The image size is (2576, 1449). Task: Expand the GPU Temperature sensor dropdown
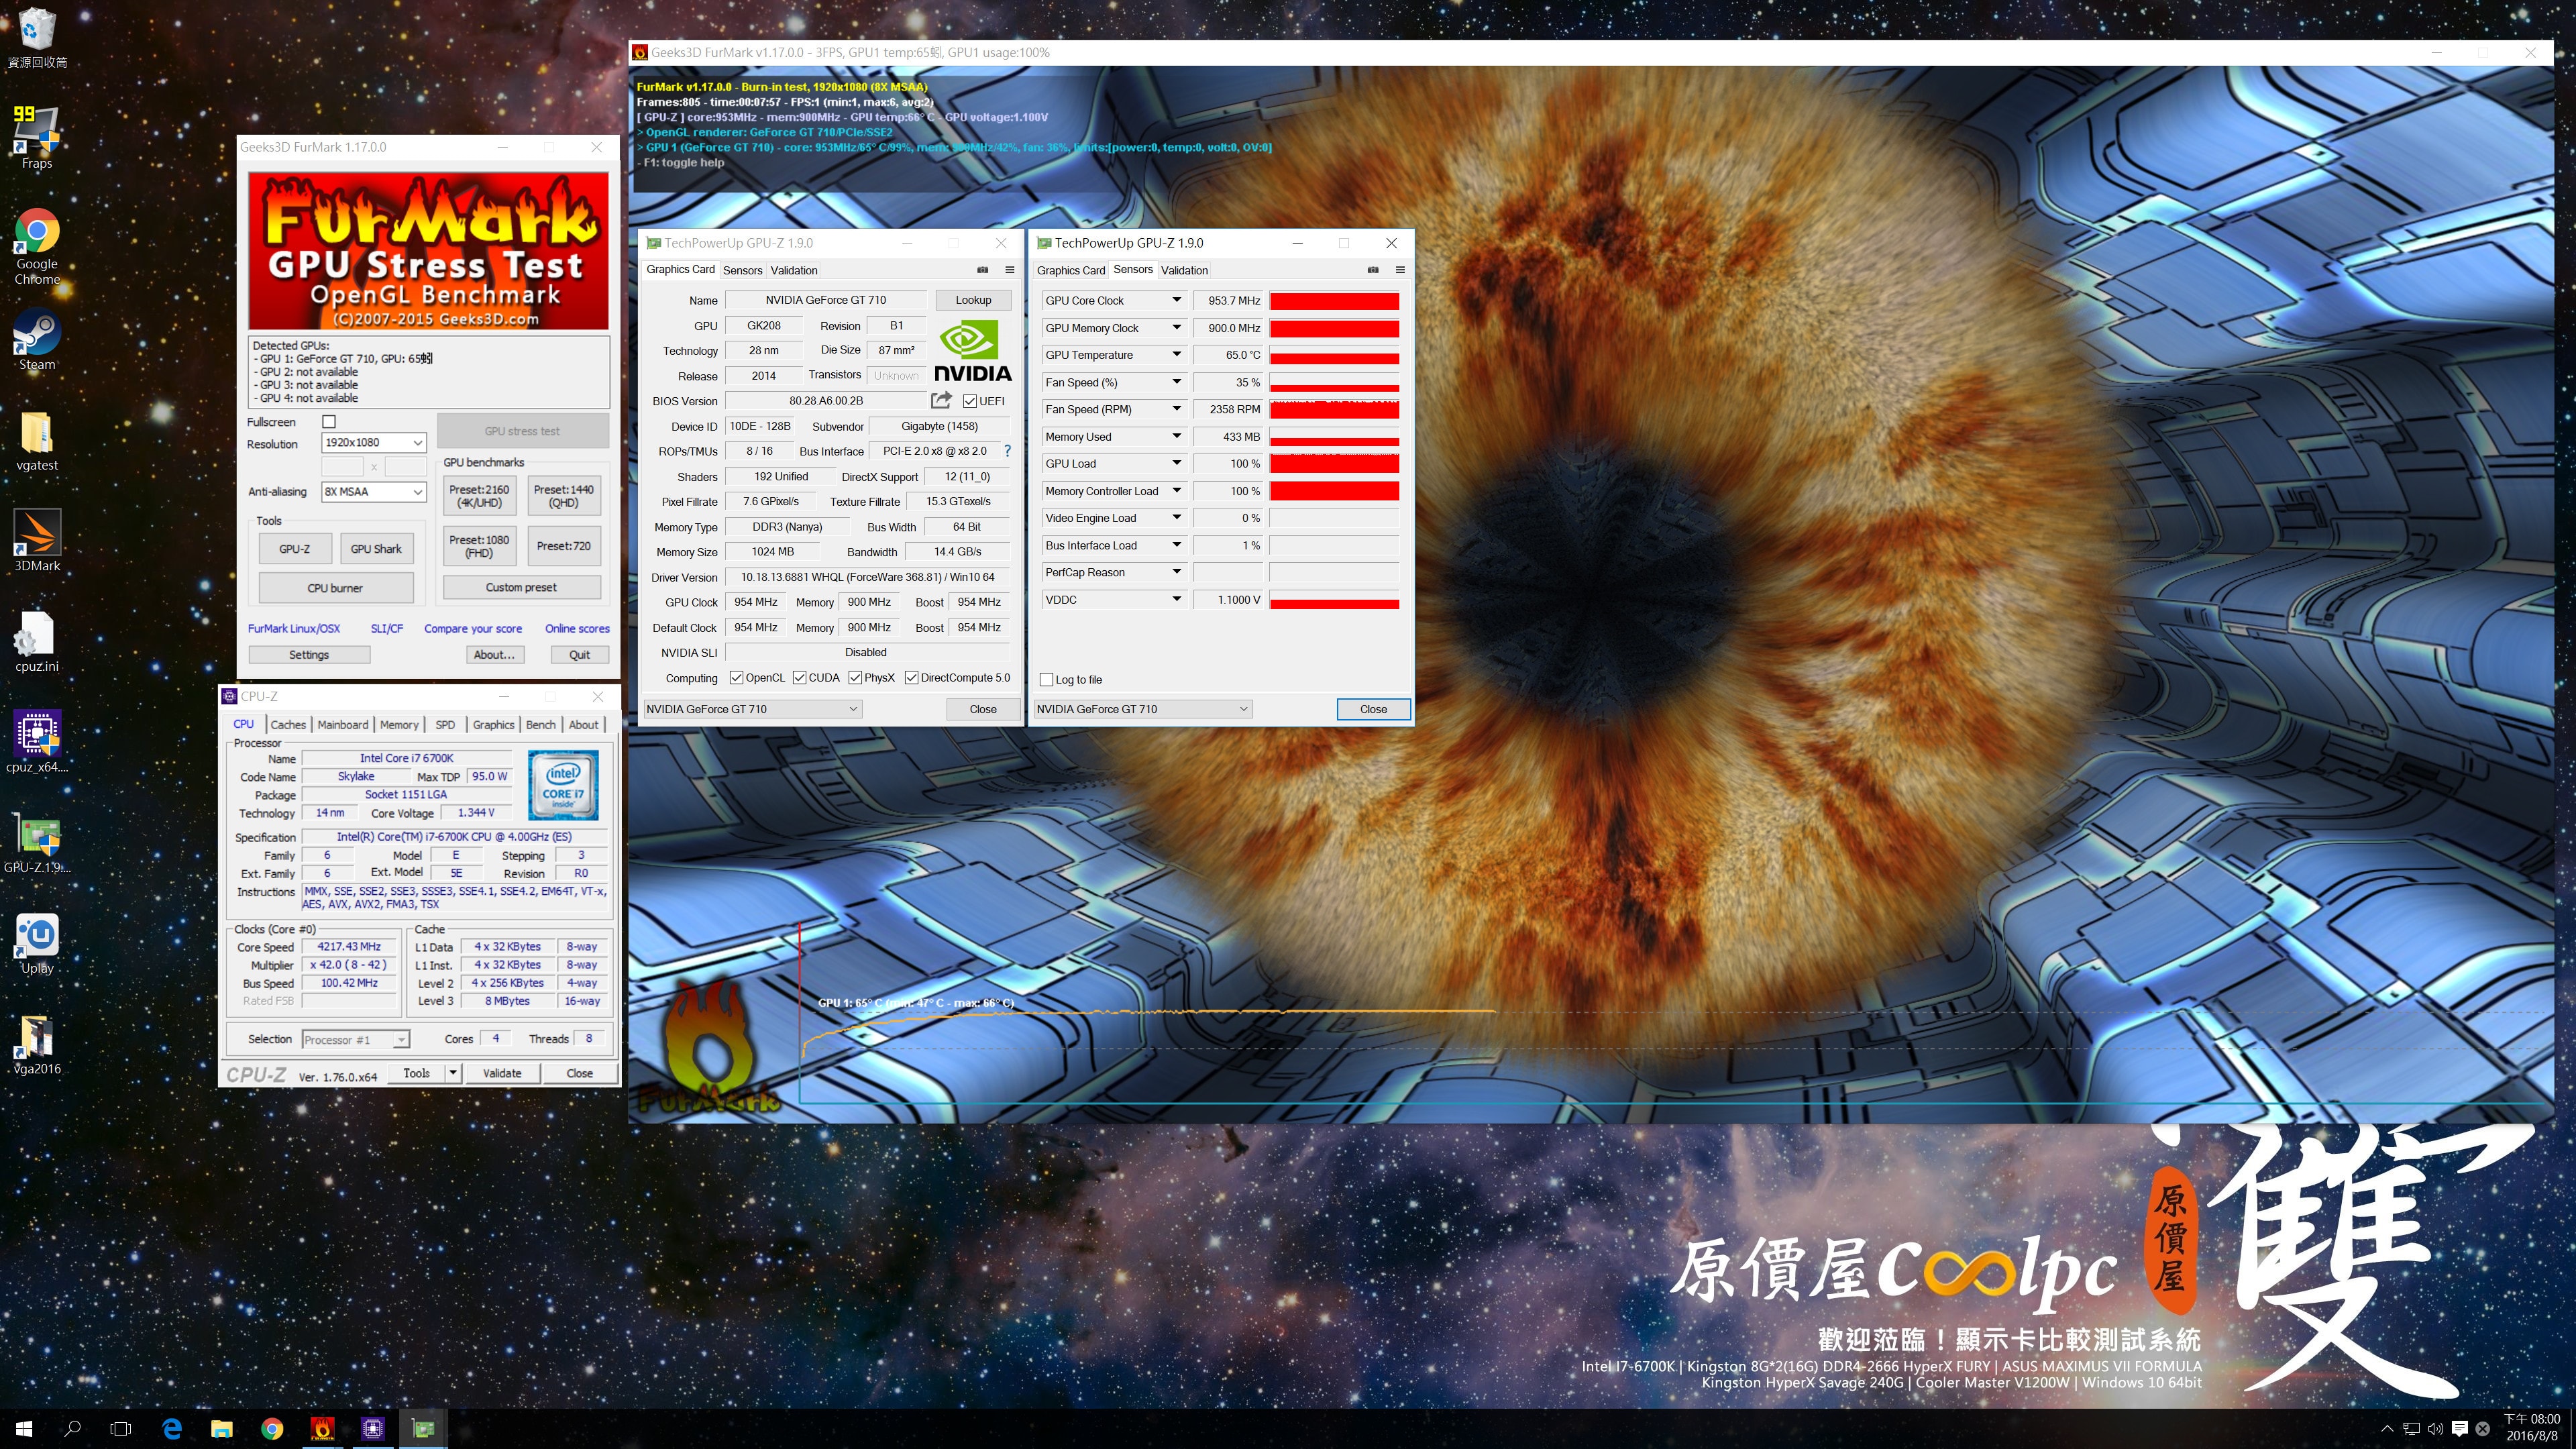coord(1177,355)
